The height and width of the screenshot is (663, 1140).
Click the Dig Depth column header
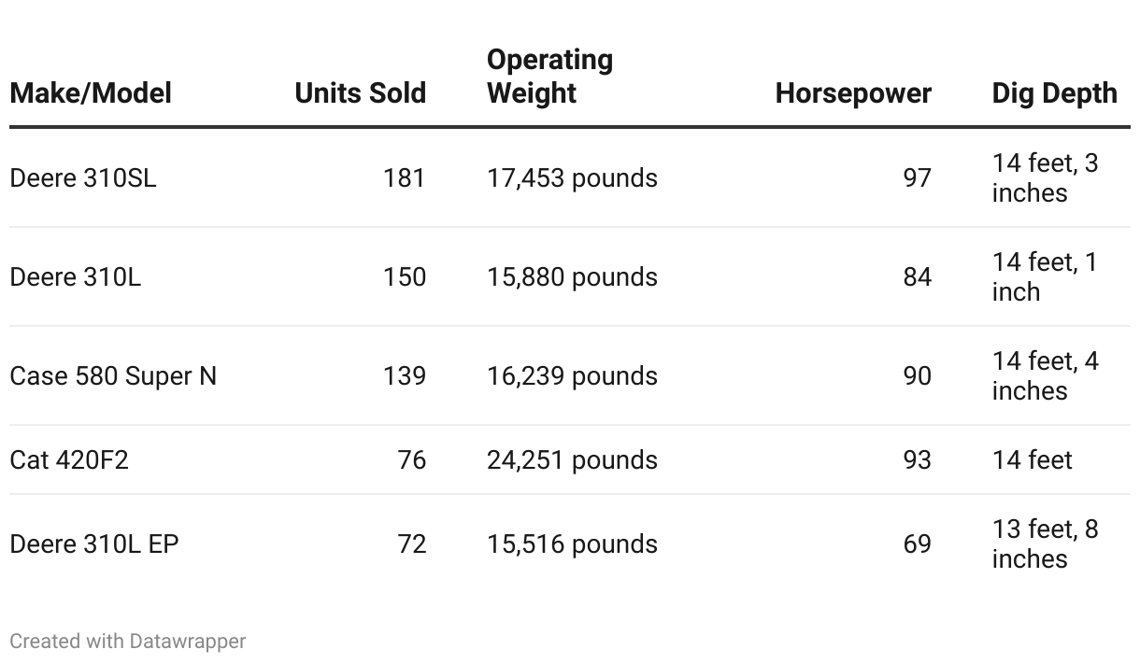pos(1055,93)
